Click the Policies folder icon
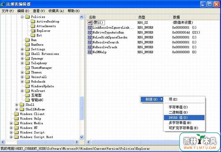The width and height of the screenshot is (221, 152). click(x=27, y=17)
